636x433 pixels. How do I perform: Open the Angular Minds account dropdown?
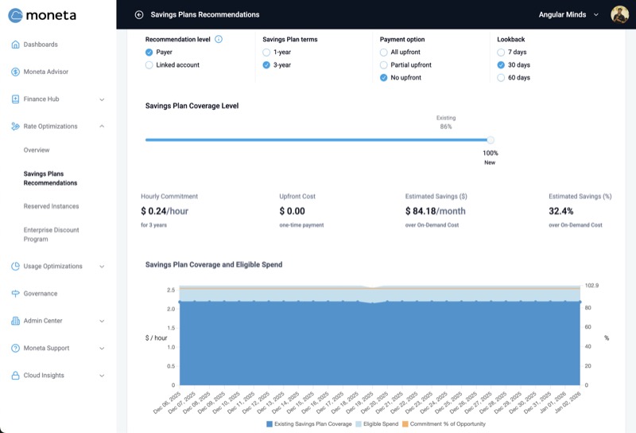pos(568,14)
